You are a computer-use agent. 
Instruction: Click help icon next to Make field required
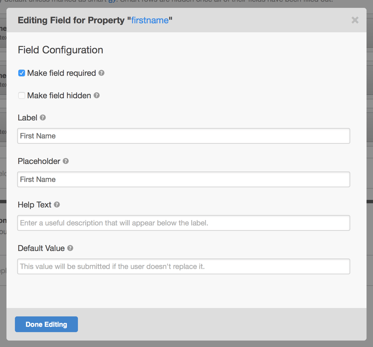tap(102, 73)
